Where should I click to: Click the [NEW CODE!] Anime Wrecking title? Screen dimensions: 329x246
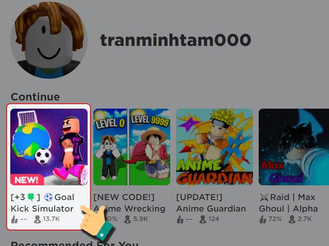click(x=129, y=203)
